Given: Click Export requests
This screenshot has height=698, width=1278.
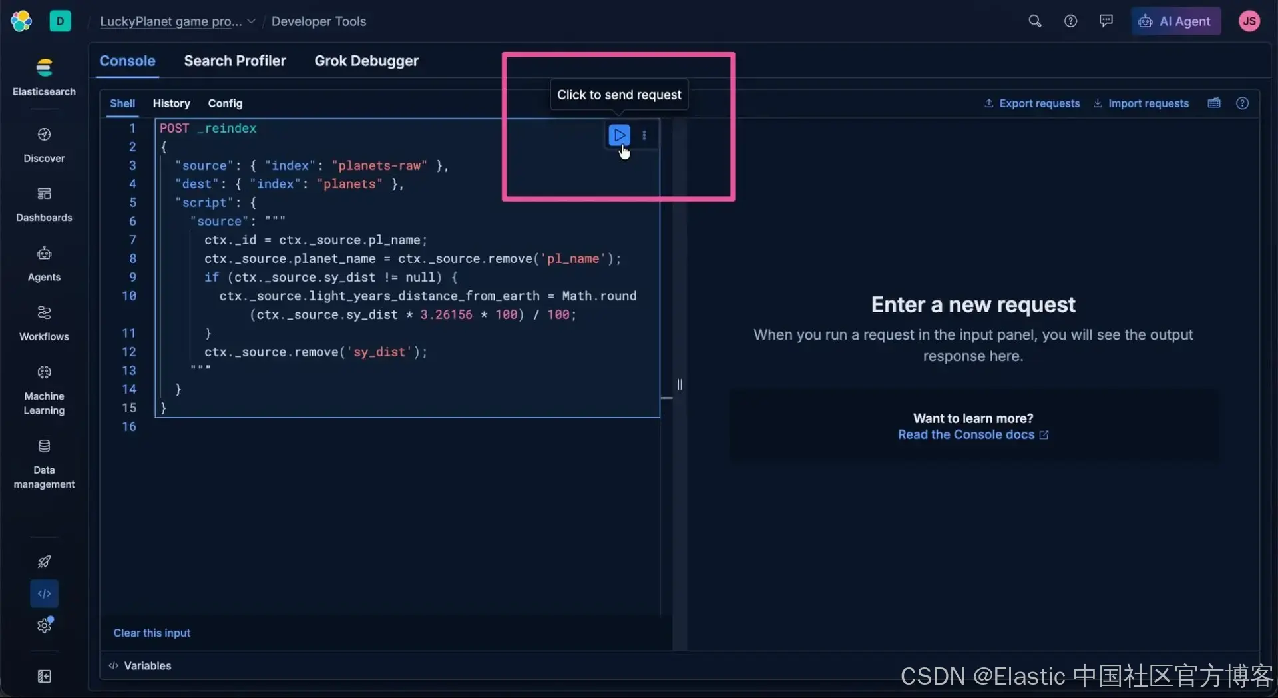Looking at the screenshot, I should [x=1032, y=103].
